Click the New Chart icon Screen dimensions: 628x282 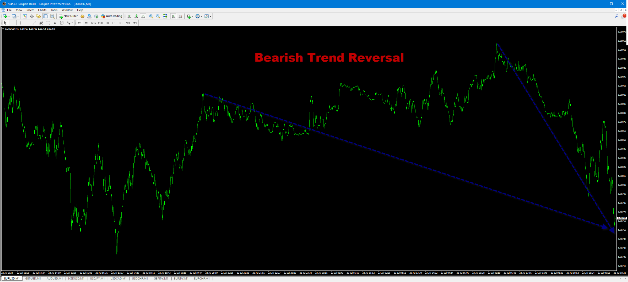[x=5, y=16]
